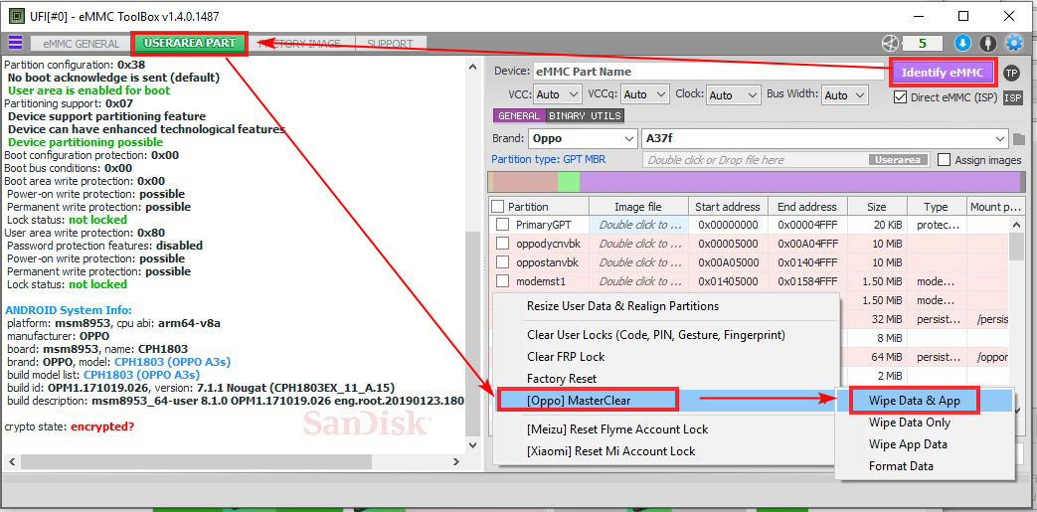Open the blue settings gear icon
Screen dimensions: 1037x512
point(1014,44)
